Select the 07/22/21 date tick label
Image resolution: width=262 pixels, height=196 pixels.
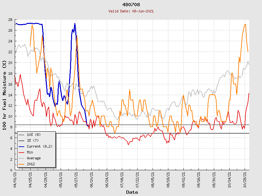point(138,180)
